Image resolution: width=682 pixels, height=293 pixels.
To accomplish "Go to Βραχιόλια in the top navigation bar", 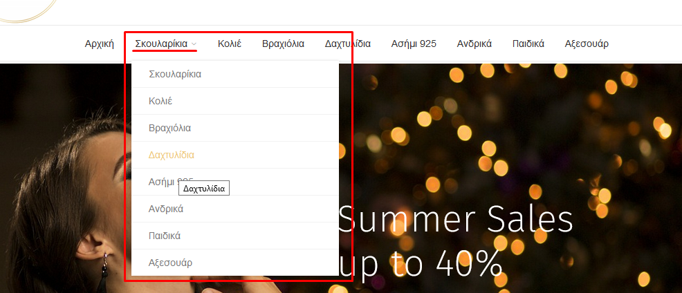I will [x=283, y=44].
